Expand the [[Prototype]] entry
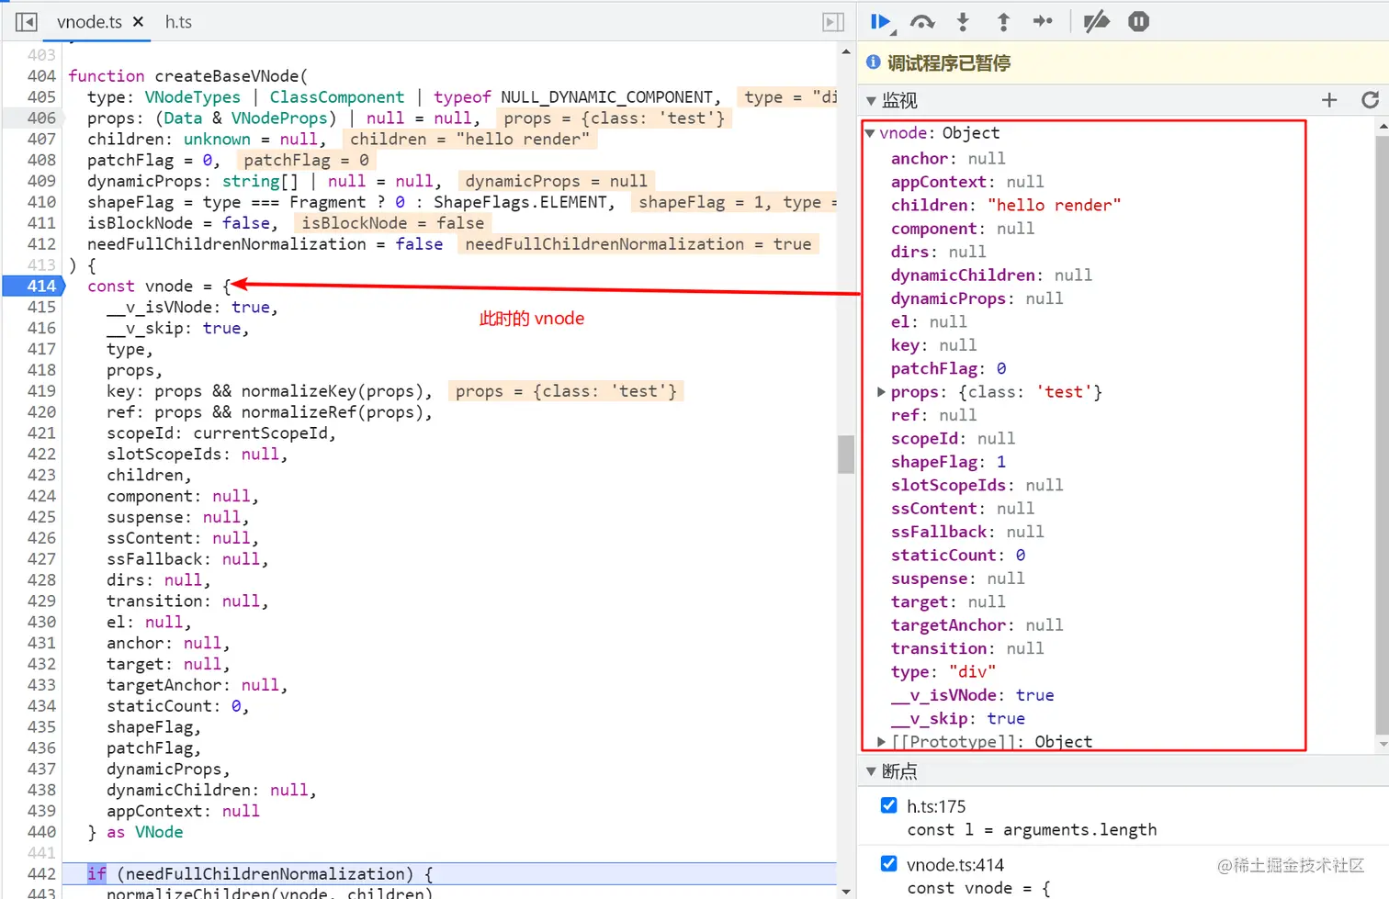 (881, 742)
